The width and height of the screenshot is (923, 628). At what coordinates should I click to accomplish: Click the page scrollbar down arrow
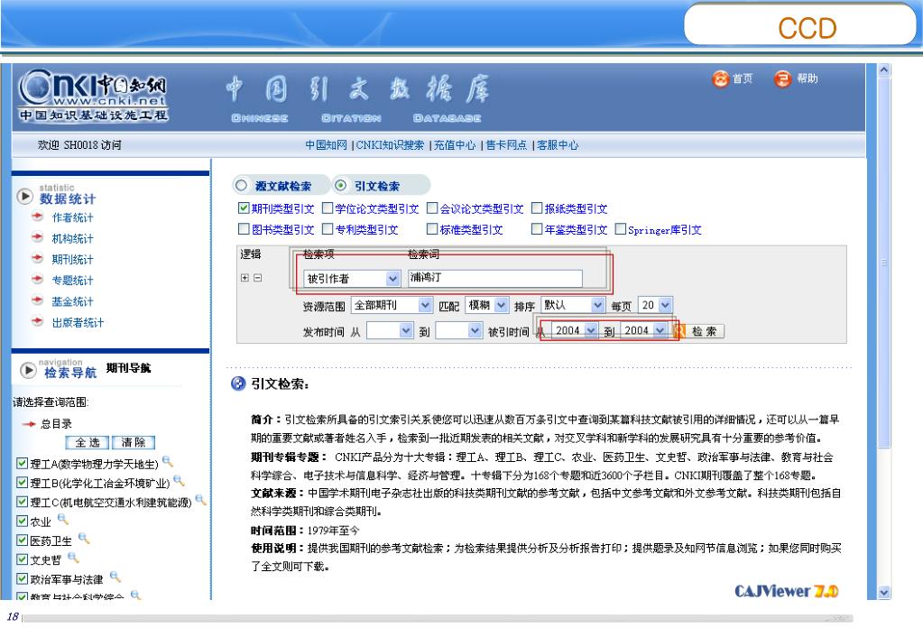tap(883, 593)
